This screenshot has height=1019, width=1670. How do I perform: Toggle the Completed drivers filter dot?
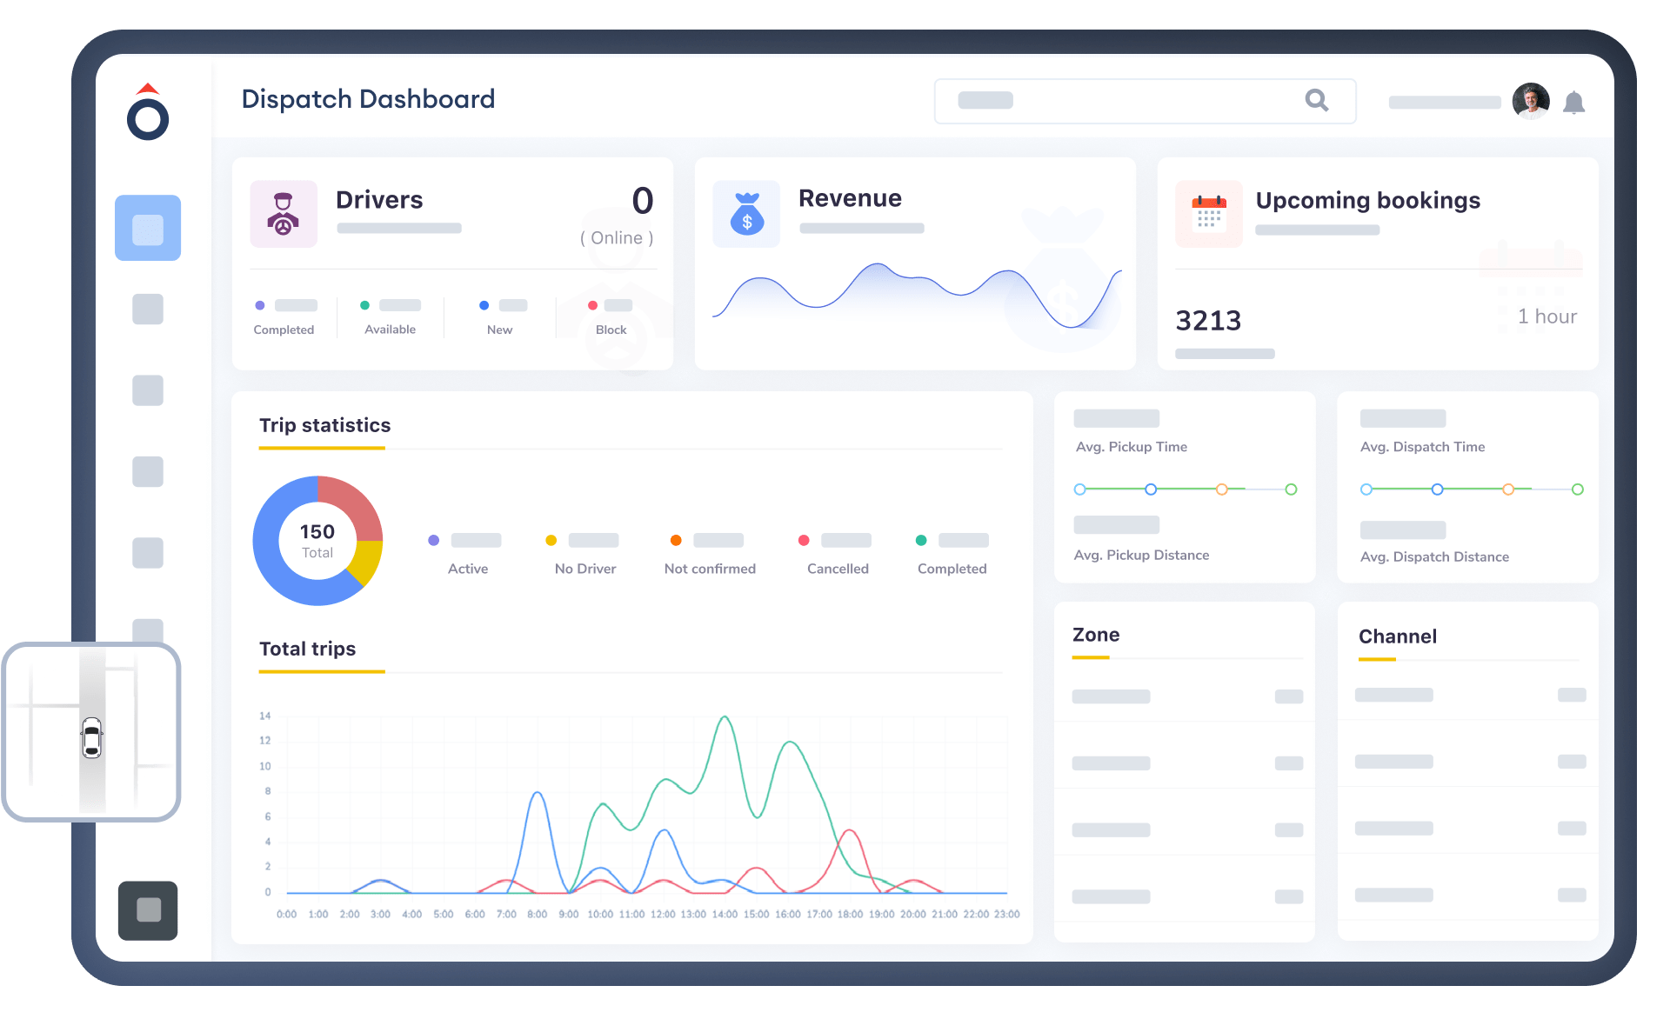coord(259,305)
